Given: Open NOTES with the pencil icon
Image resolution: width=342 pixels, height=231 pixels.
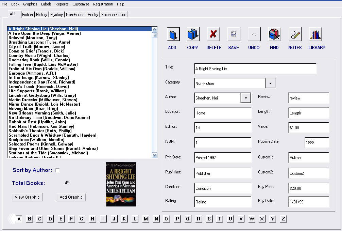Looking at the screenshot, I should [295, 34].
